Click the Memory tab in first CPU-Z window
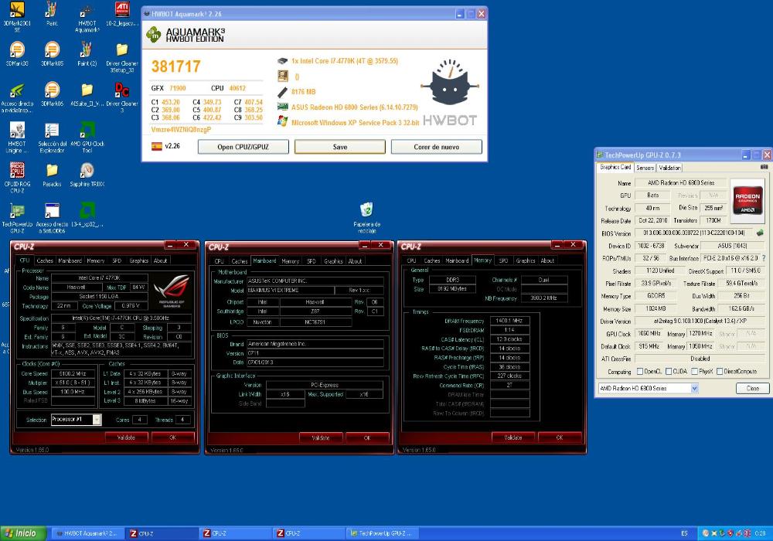Image resolution: width=773 pixels, height=541 pixels. pyautogui.click(x=96, y=260)
